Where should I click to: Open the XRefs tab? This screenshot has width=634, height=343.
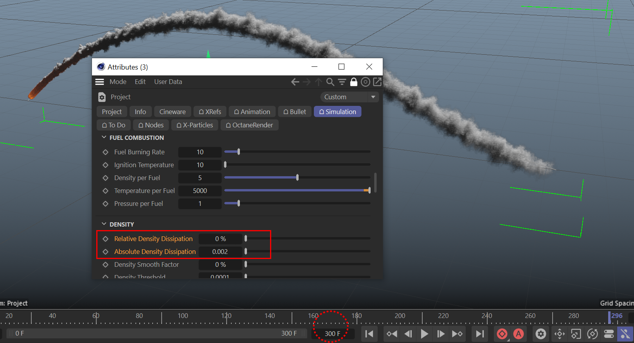click(x=210, y=112)
